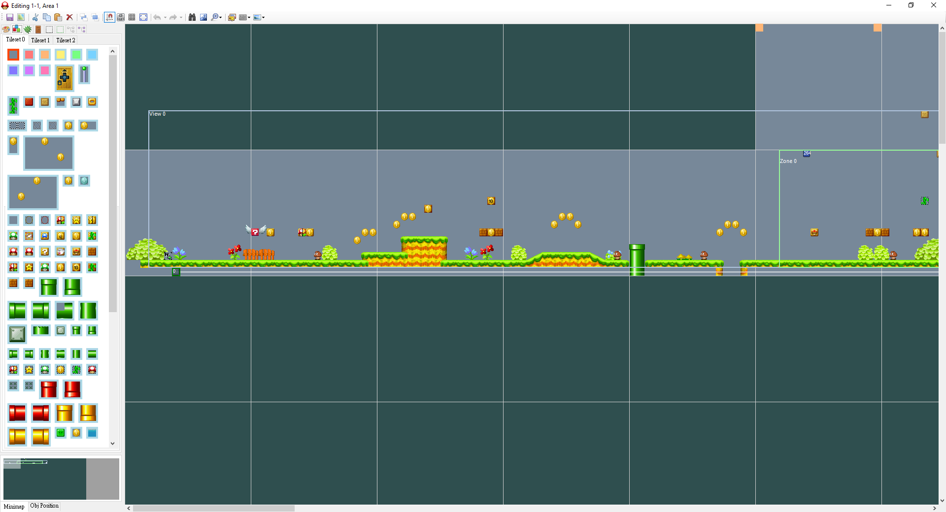946x512 pixels.
Task: Switch to the Tileset 1 tab
Action: click(40, 40)
